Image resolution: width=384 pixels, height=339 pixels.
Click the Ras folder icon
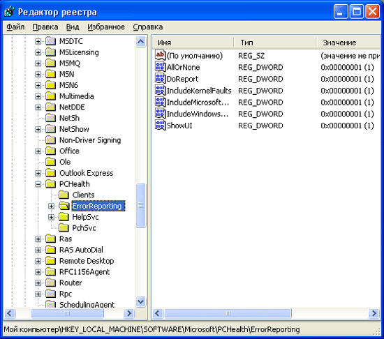coord(51,239)
